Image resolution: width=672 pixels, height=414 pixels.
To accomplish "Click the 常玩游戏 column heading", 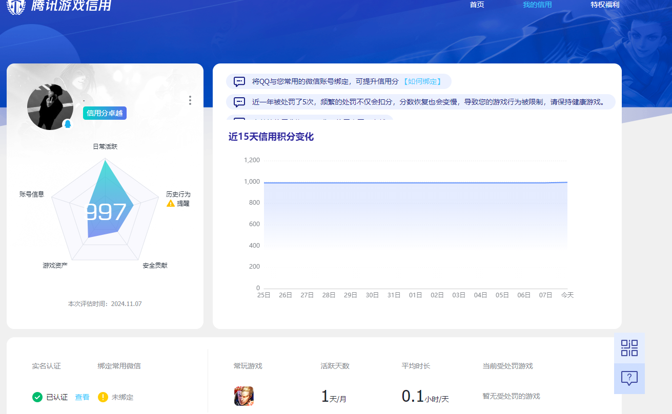I will (x=248, y=366).
